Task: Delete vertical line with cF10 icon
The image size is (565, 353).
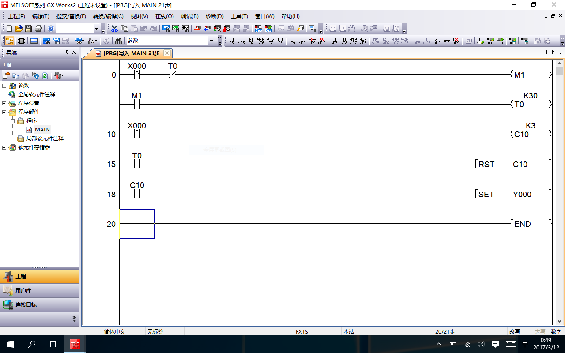Action: tap(322, 41)
